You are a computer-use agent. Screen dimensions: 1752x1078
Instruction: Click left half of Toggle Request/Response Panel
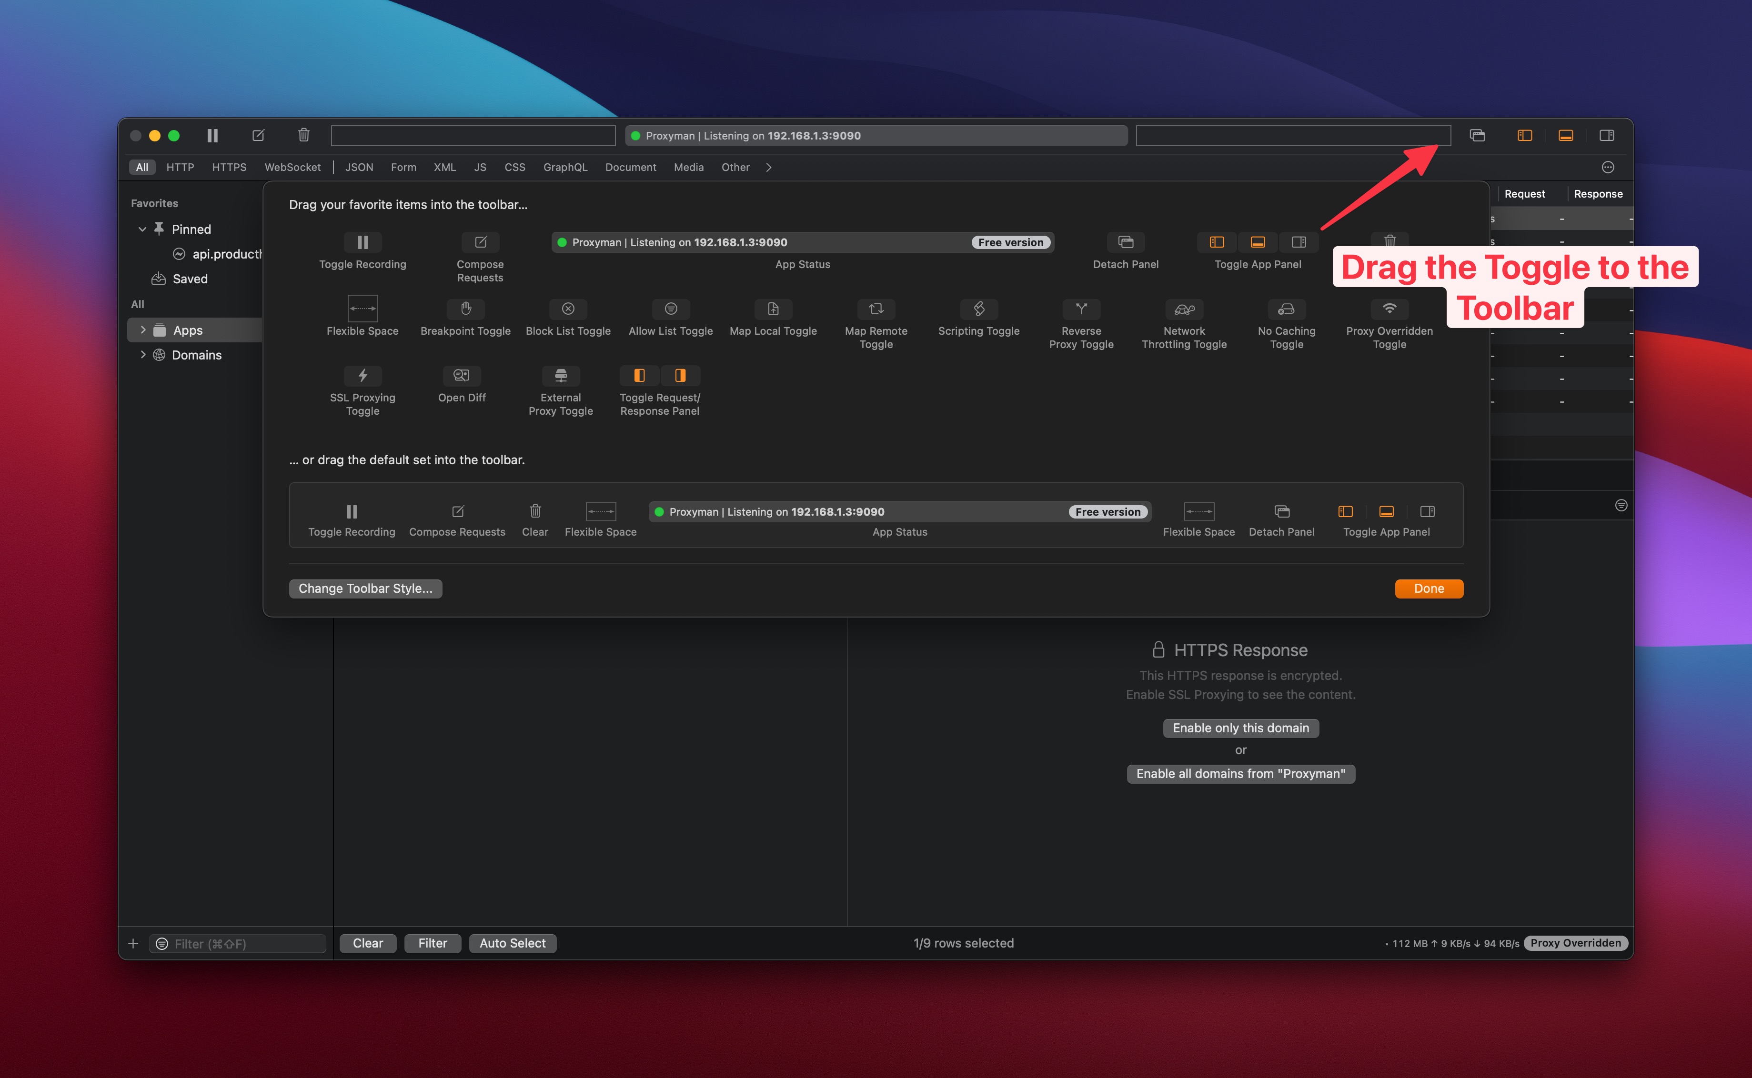point(640,375)
